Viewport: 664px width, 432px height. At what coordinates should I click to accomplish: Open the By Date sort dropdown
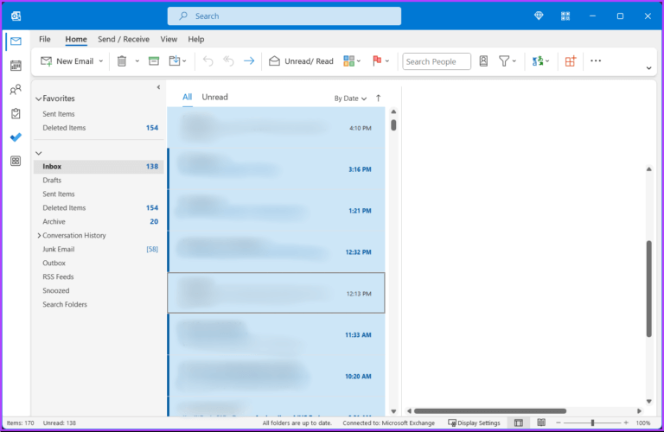pyautogui.click(x=350, y=98)
